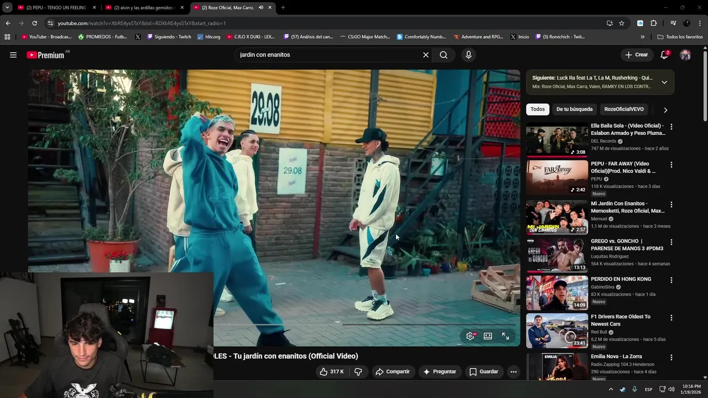Image resolution: width=708 pixels, height=398 pixels.
Task: Open a new browser tab
Action: 283,8
